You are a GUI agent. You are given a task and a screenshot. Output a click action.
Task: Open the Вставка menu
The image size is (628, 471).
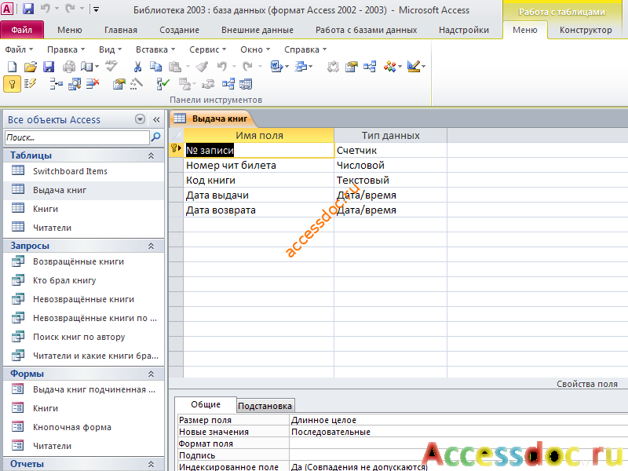[x=155, y=49]
